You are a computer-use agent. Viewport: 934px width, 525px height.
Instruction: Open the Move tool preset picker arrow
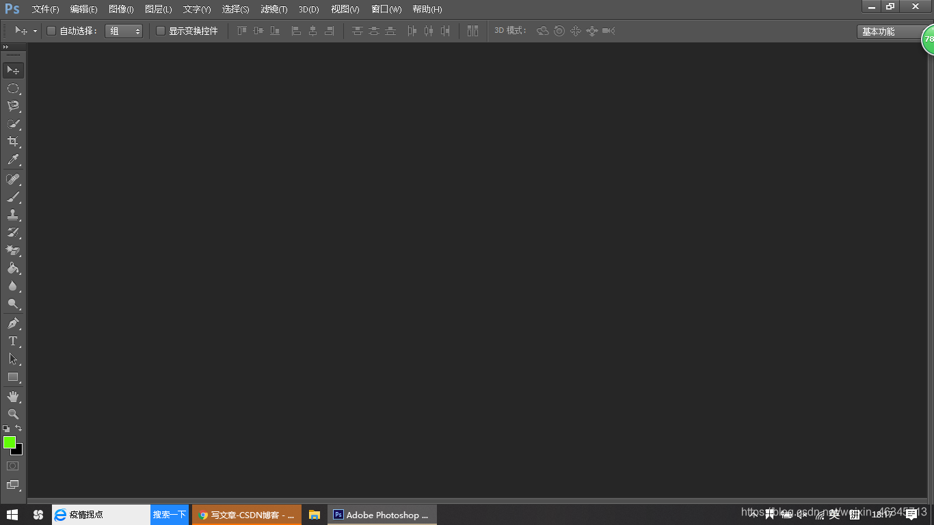tap(35, 31)
